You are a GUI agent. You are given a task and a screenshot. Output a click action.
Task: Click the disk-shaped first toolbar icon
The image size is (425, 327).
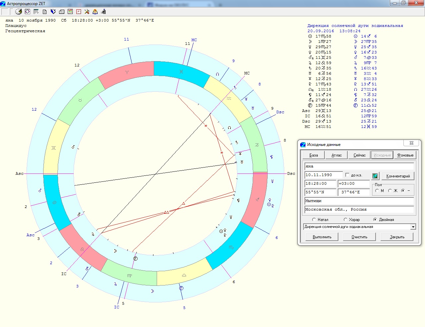(19, 12)
